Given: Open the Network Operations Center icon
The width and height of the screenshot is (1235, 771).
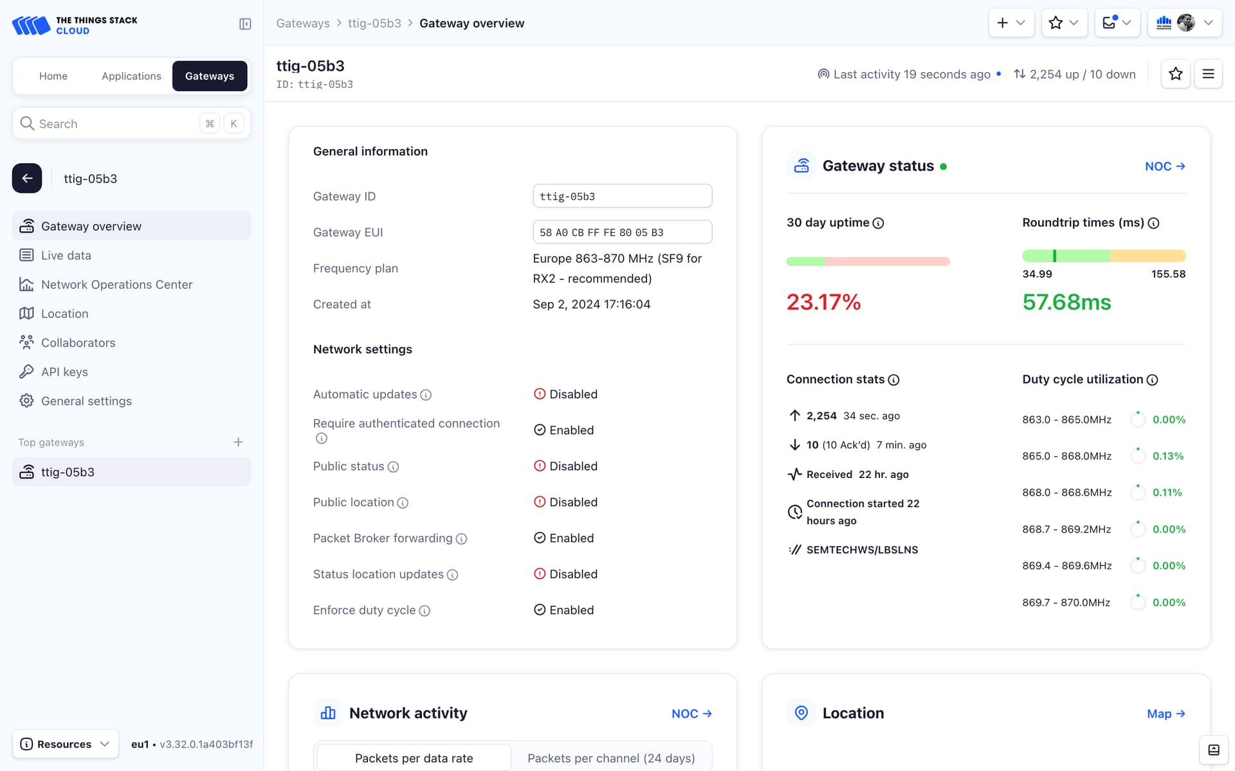Looking at the screenshot, I should point(25,283).
